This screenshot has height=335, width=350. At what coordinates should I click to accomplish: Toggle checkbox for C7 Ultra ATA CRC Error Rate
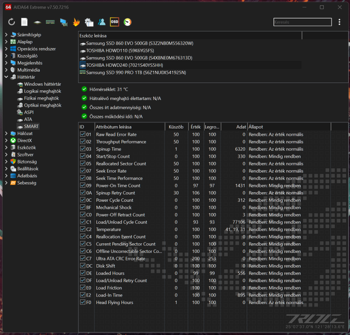pyautogui.click(x=83, y=258)
